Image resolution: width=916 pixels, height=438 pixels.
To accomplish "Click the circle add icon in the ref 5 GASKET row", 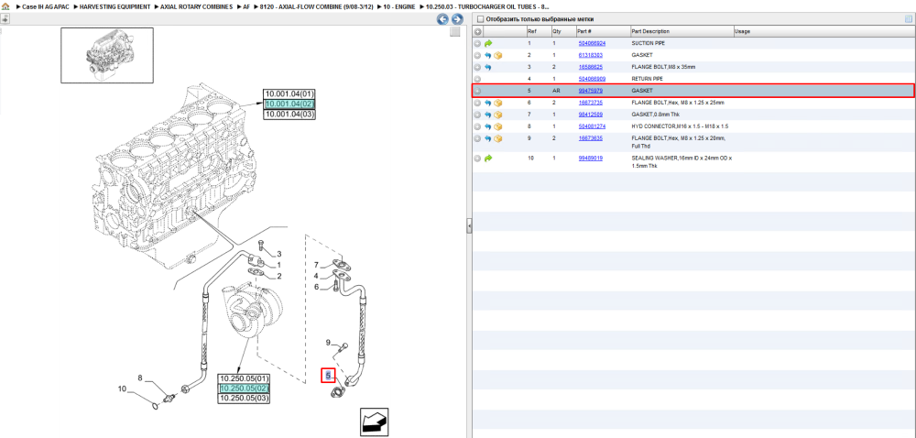I will tap(477, 91).
